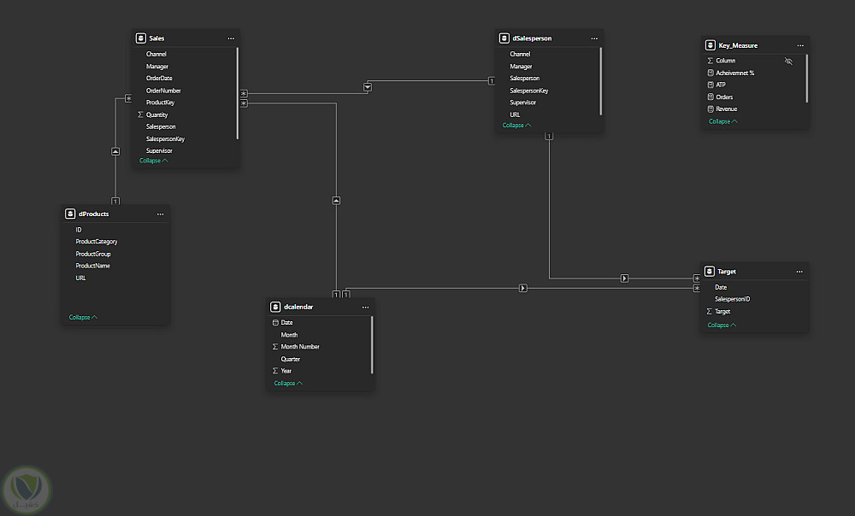Open the Sales table more options menu
This screenshot has height=516, width=855.
click(x=231, y=38)
